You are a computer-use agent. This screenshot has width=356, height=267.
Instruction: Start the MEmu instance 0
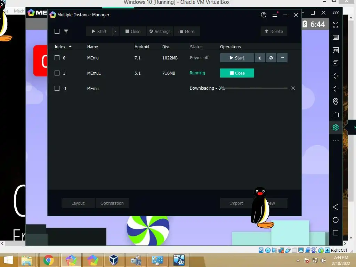pyautogui.click(x=237, y=58)
